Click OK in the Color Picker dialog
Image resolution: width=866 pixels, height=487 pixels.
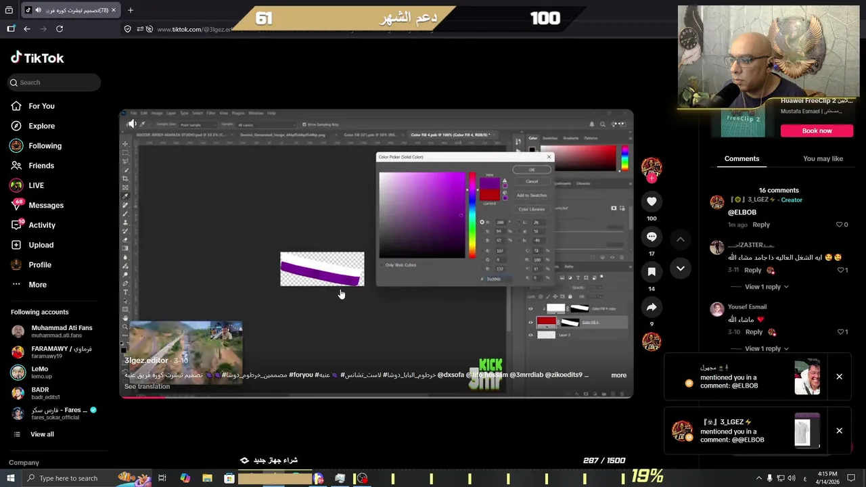[x=532, y=170]
